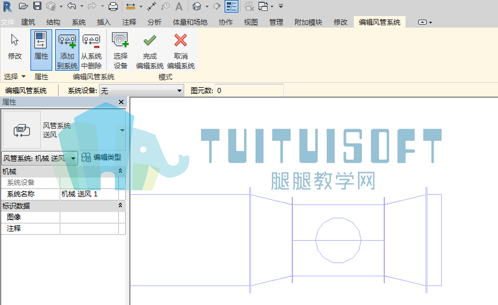Click the Undo arrow in quick access toolbar

click(72, 6)
